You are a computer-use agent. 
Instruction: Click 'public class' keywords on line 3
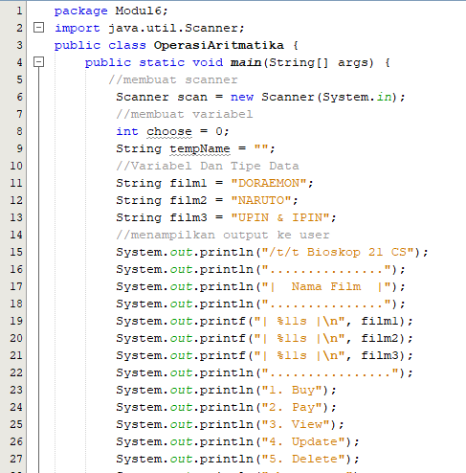click(x=100, y=45)
